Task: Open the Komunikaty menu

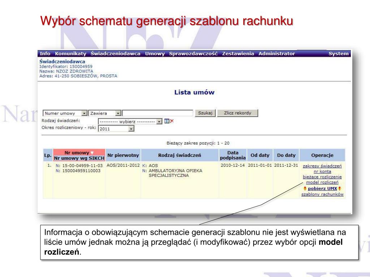Action: (x=70, y=53)
